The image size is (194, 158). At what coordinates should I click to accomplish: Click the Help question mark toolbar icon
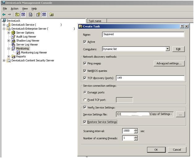(38, 15)
